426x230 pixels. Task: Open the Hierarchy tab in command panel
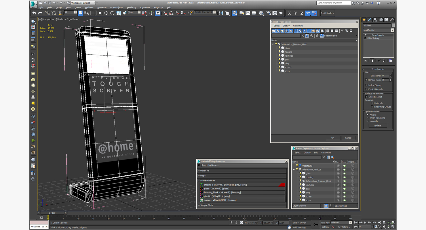click(x=375, y=20)
